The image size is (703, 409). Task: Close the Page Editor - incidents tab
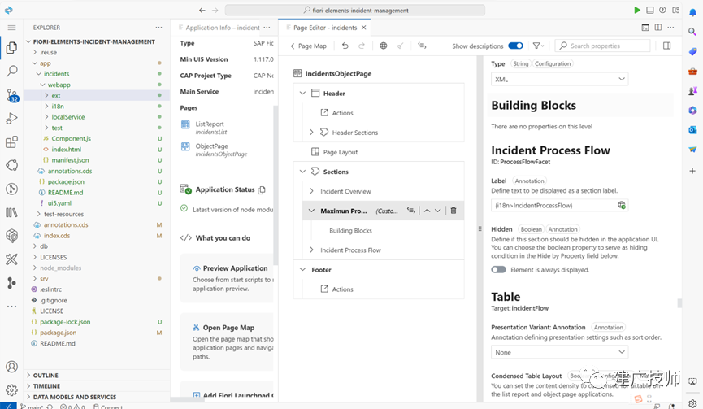(364, 28)
